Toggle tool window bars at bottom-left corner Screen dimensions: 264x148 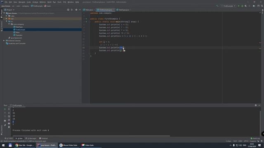(x=2, y=141)
